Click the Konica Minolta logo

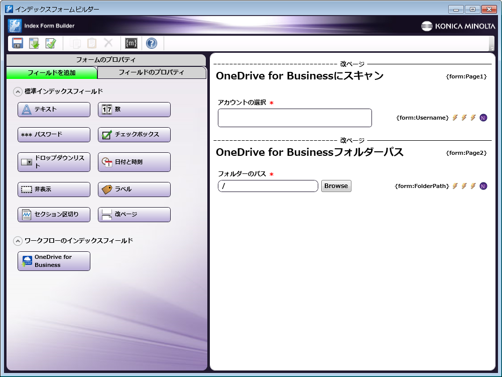click(x=458, y=26)
